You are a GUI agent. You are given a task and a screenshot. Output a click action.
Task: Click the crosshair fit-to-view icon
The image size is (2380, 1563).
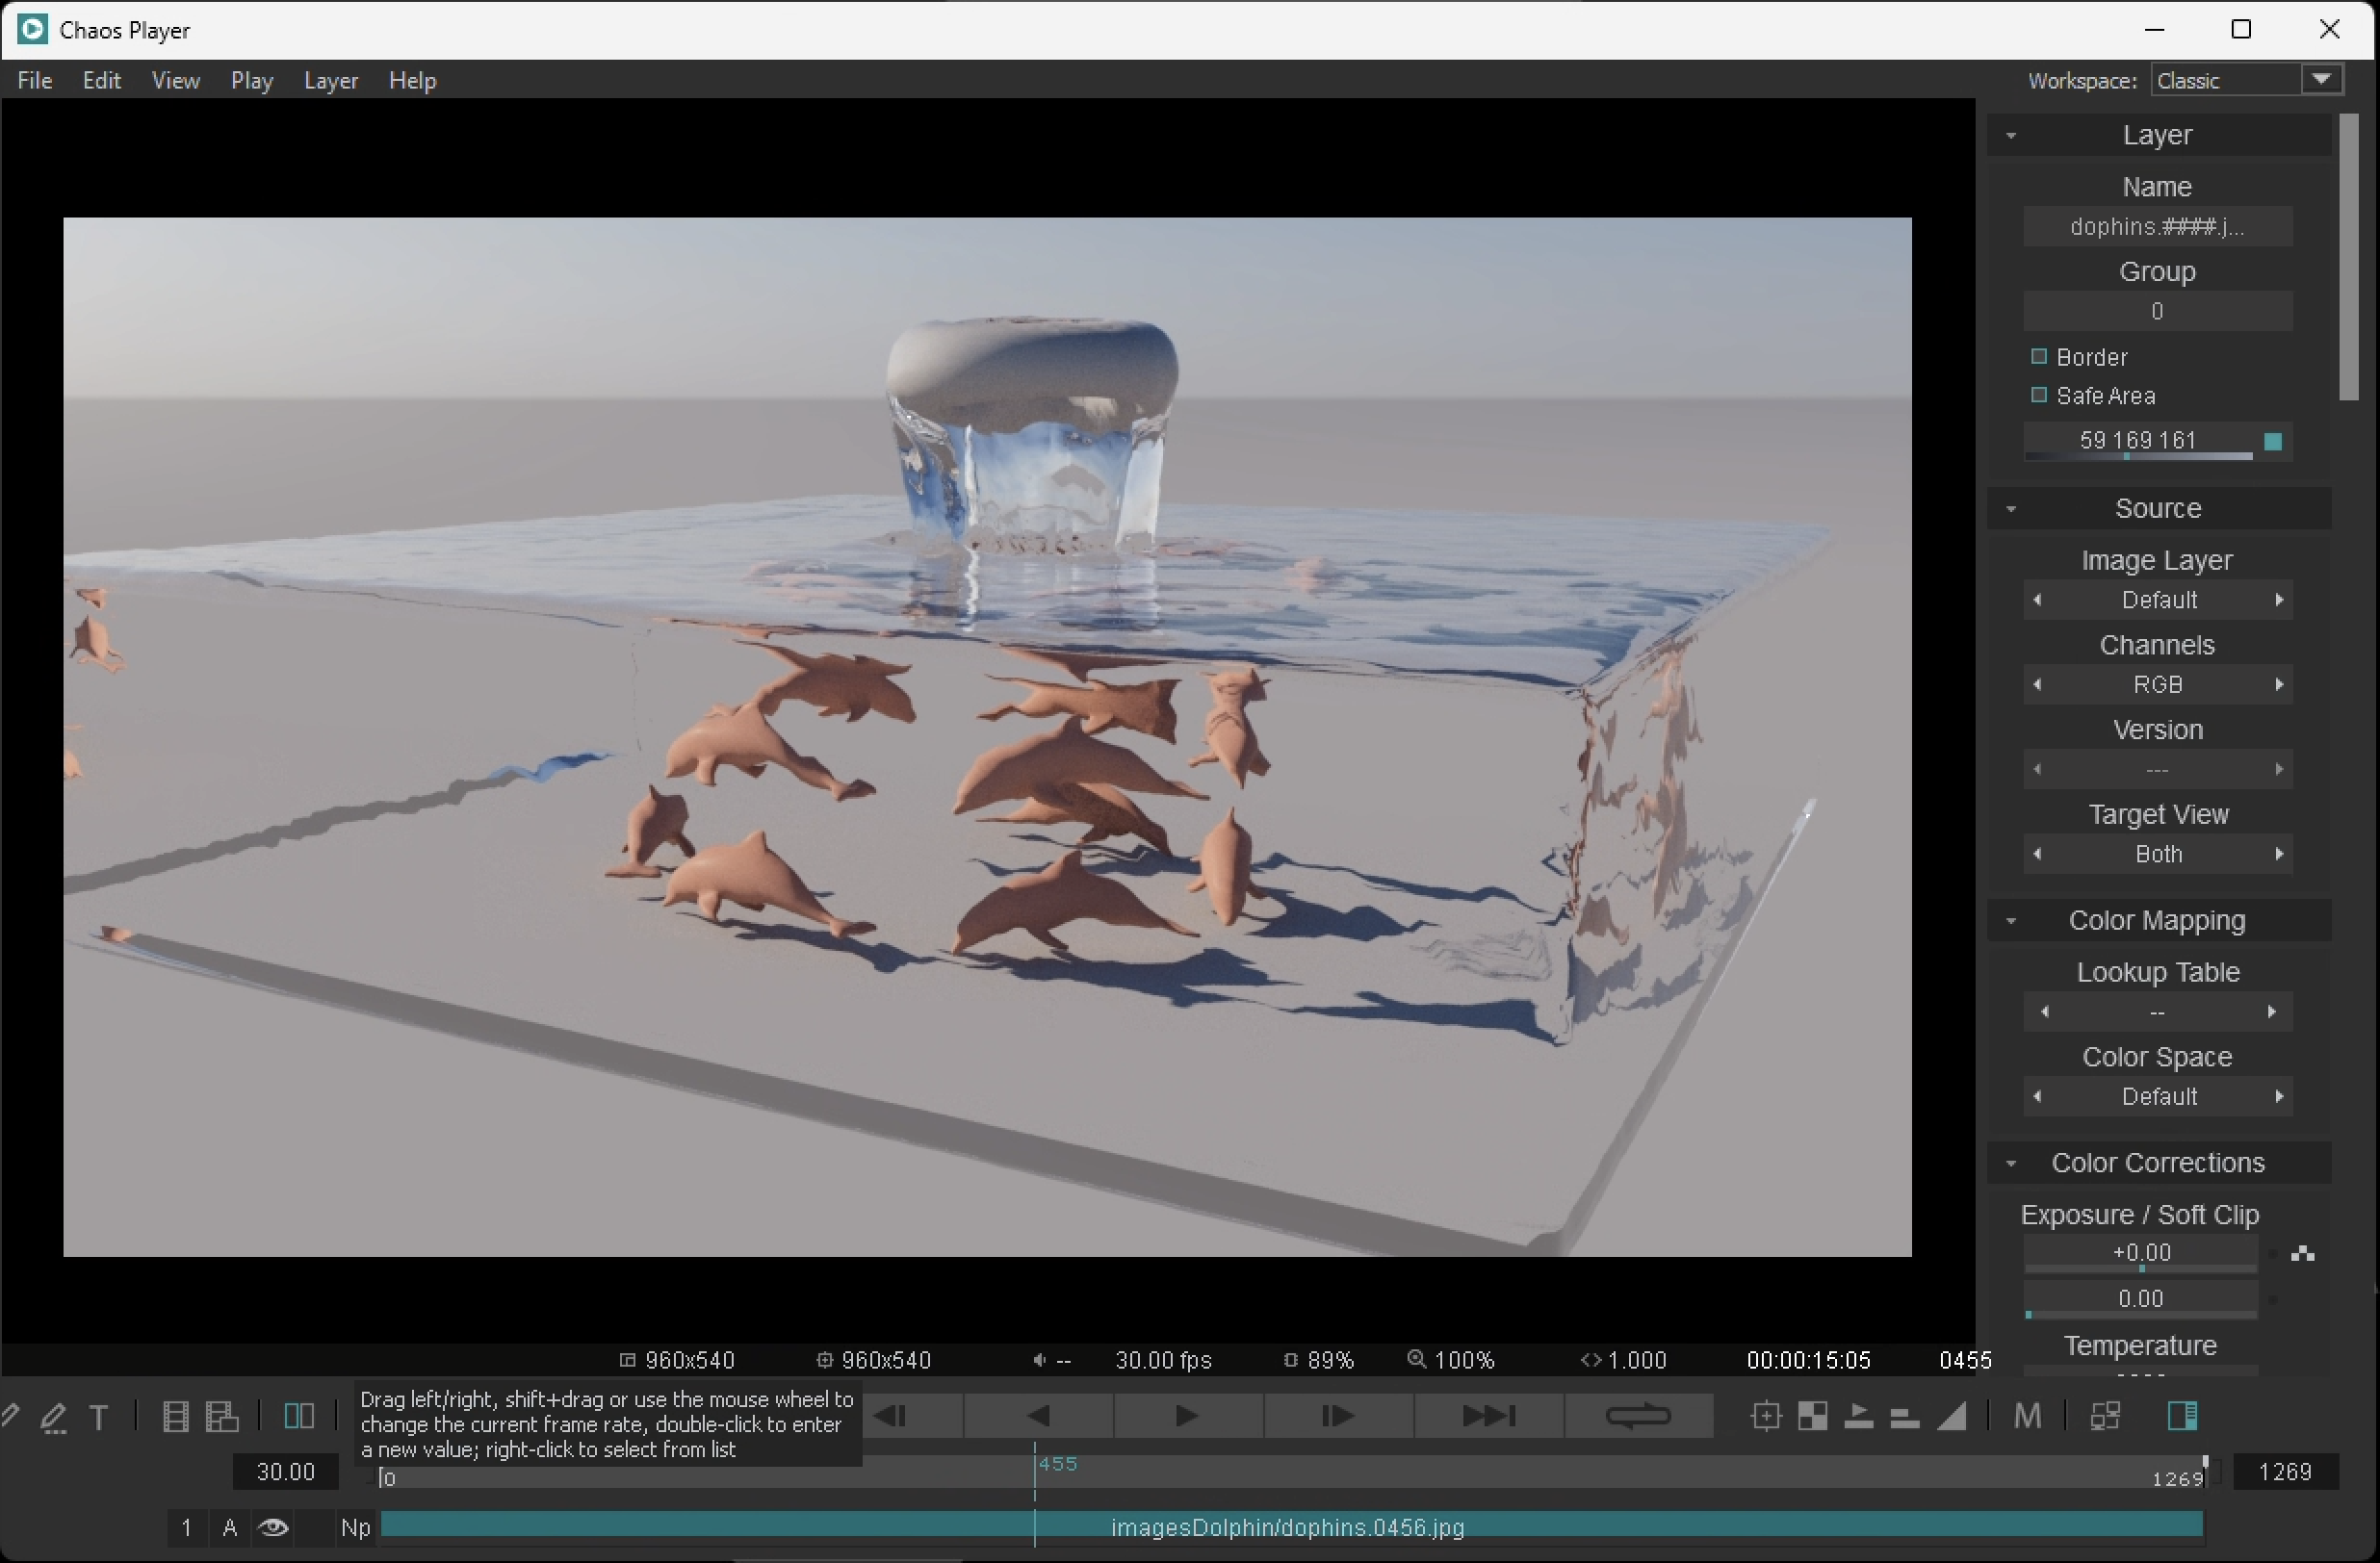coord(1767,1416)
